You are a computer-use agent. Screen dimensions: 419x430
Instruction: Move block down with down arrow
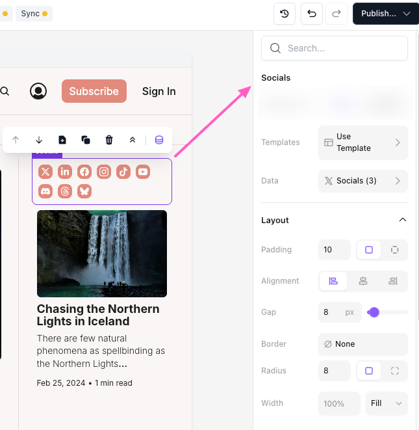[x=39, y=140]
